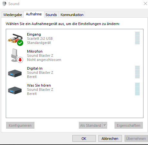Confirm with the OK button
Viewport: 148px width, 145px height.
(84, 139)
